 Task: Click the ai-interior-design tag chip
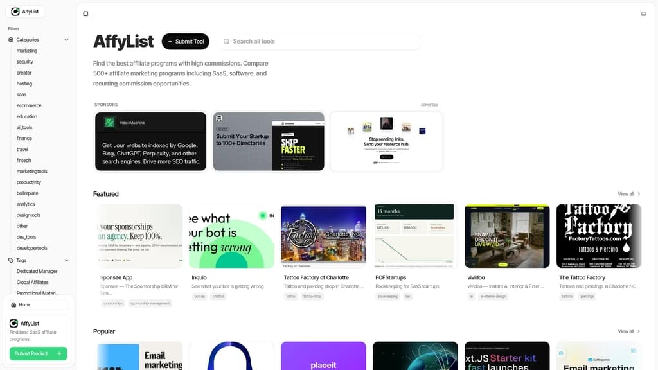(493, 297)
